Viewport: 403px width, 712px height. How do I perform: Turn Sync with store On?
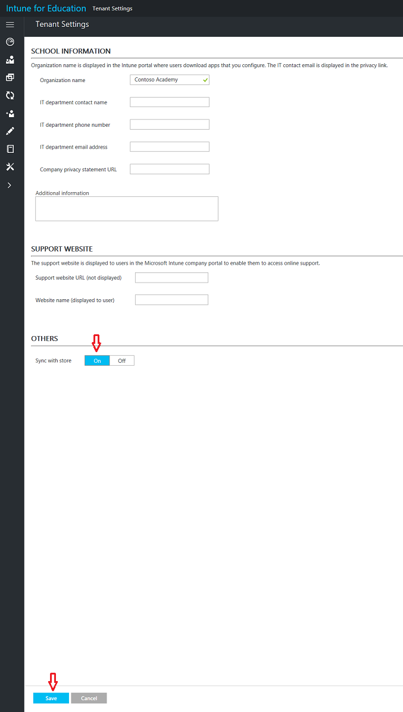pos(97,360)
